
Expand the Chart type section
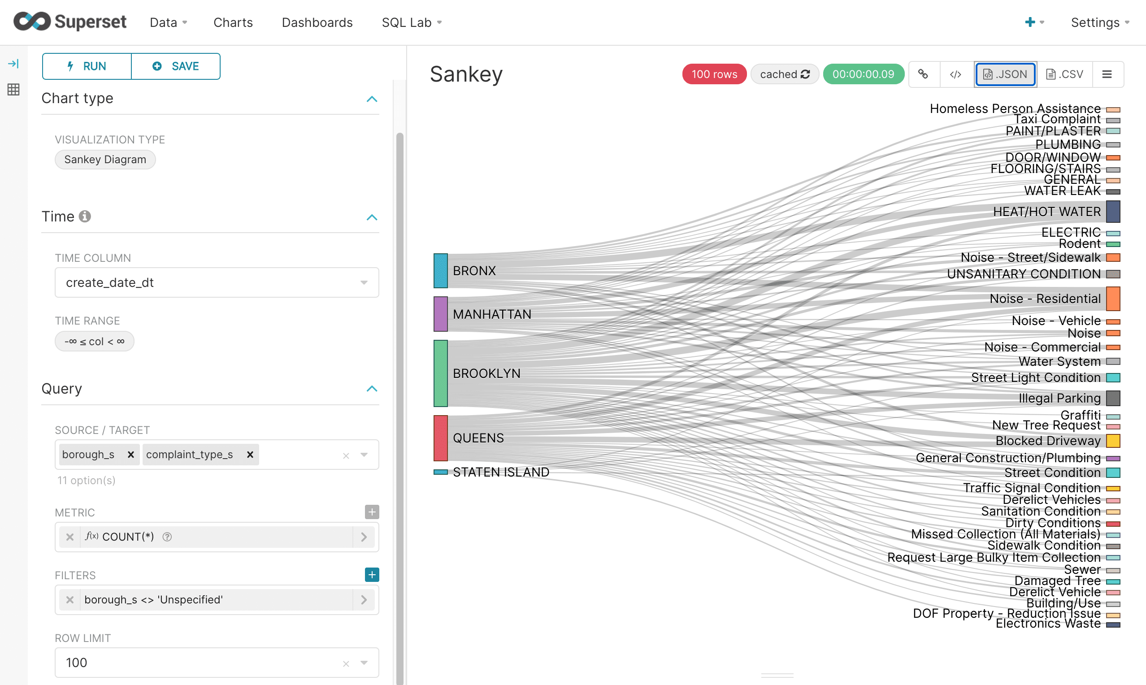pos(372,98)
